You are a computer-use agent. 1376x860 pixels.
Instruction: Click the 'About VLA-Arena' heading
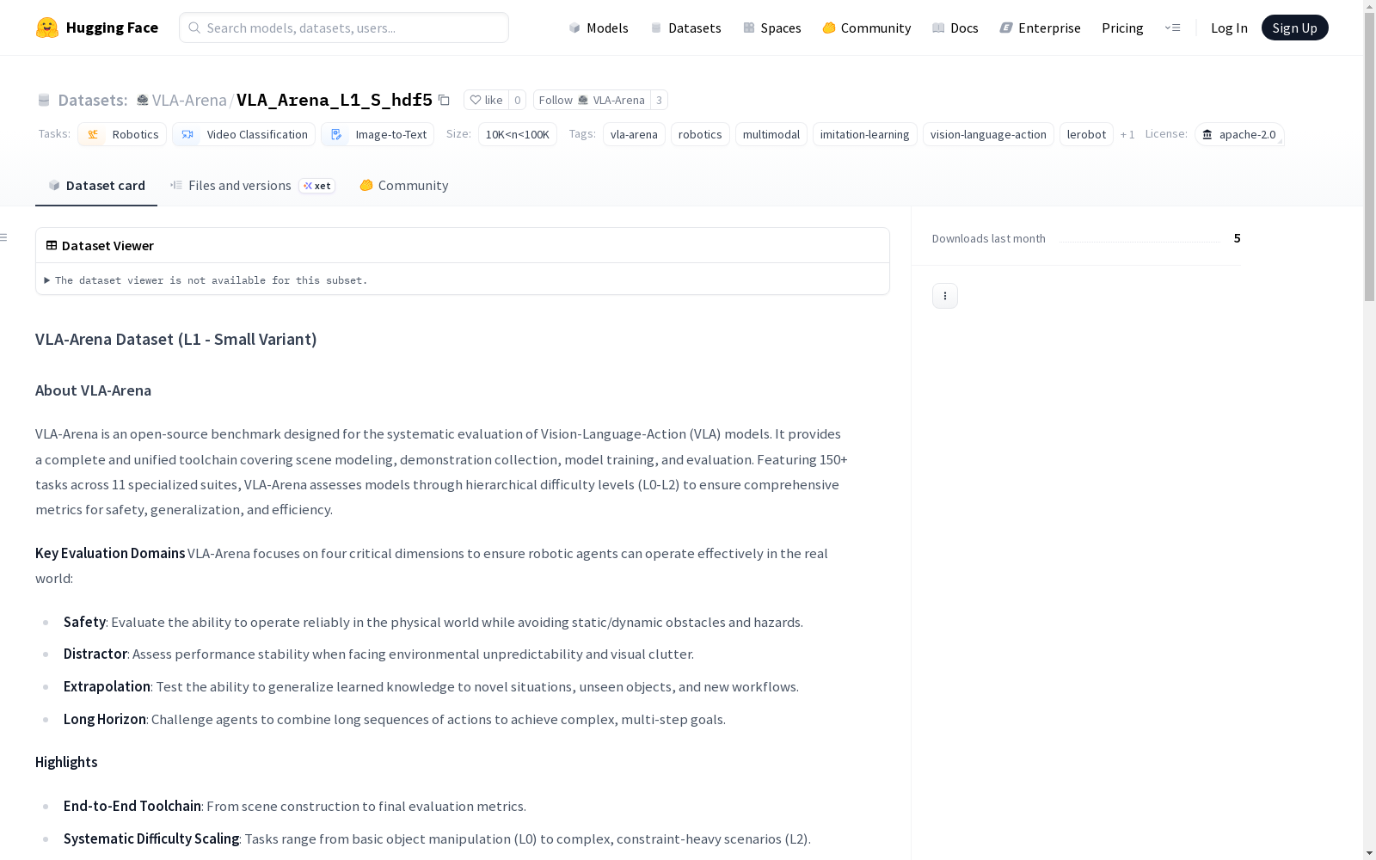93,390
